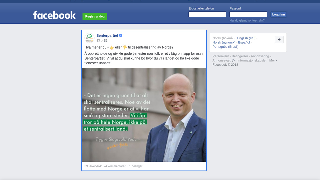Image resolution: width=320 pixels, height=180 pixels.
Task: Focus the Passord input field
Action: pyautogui.click(x=248, y=14)
